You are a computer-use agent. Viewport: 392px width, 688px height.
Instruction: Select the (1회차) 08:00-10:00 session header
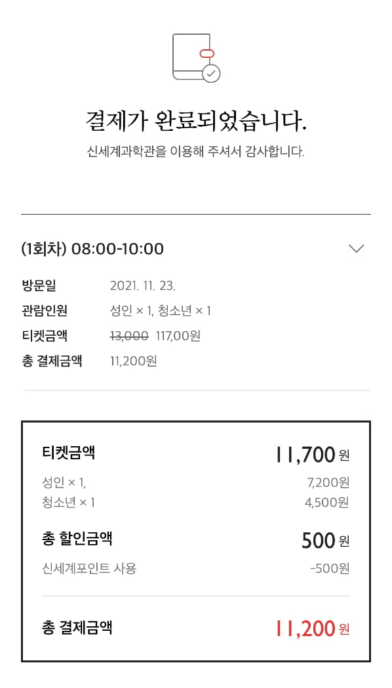(x=92, y=249)
